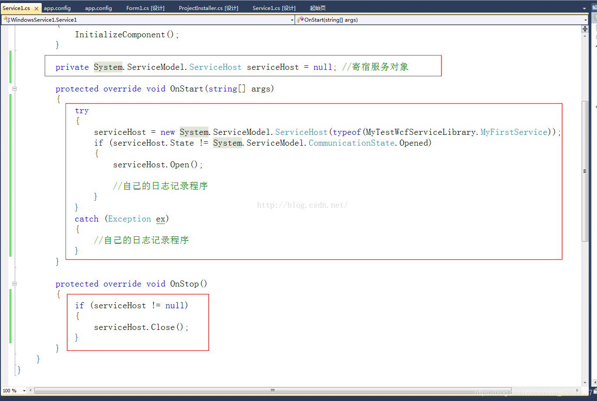Screen dimensions: 597x401
Task: Click the comment '//寄宿服务对象'
Action: (376, 67)
